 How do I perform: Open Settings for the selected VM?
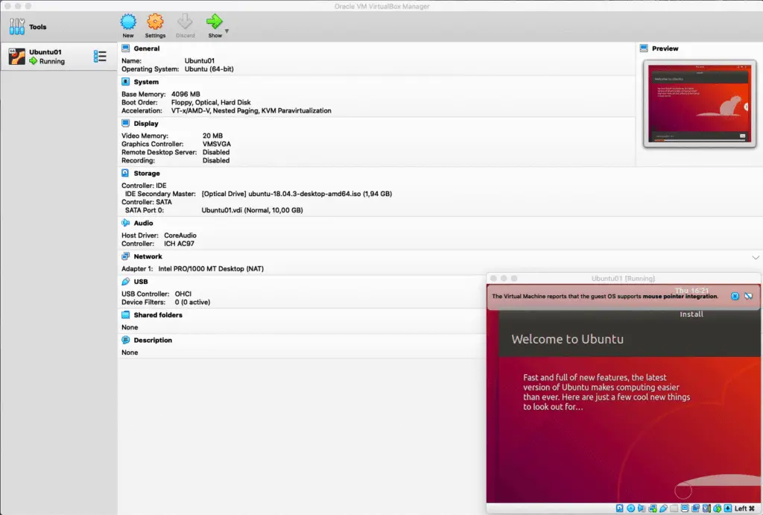(155, 26)
